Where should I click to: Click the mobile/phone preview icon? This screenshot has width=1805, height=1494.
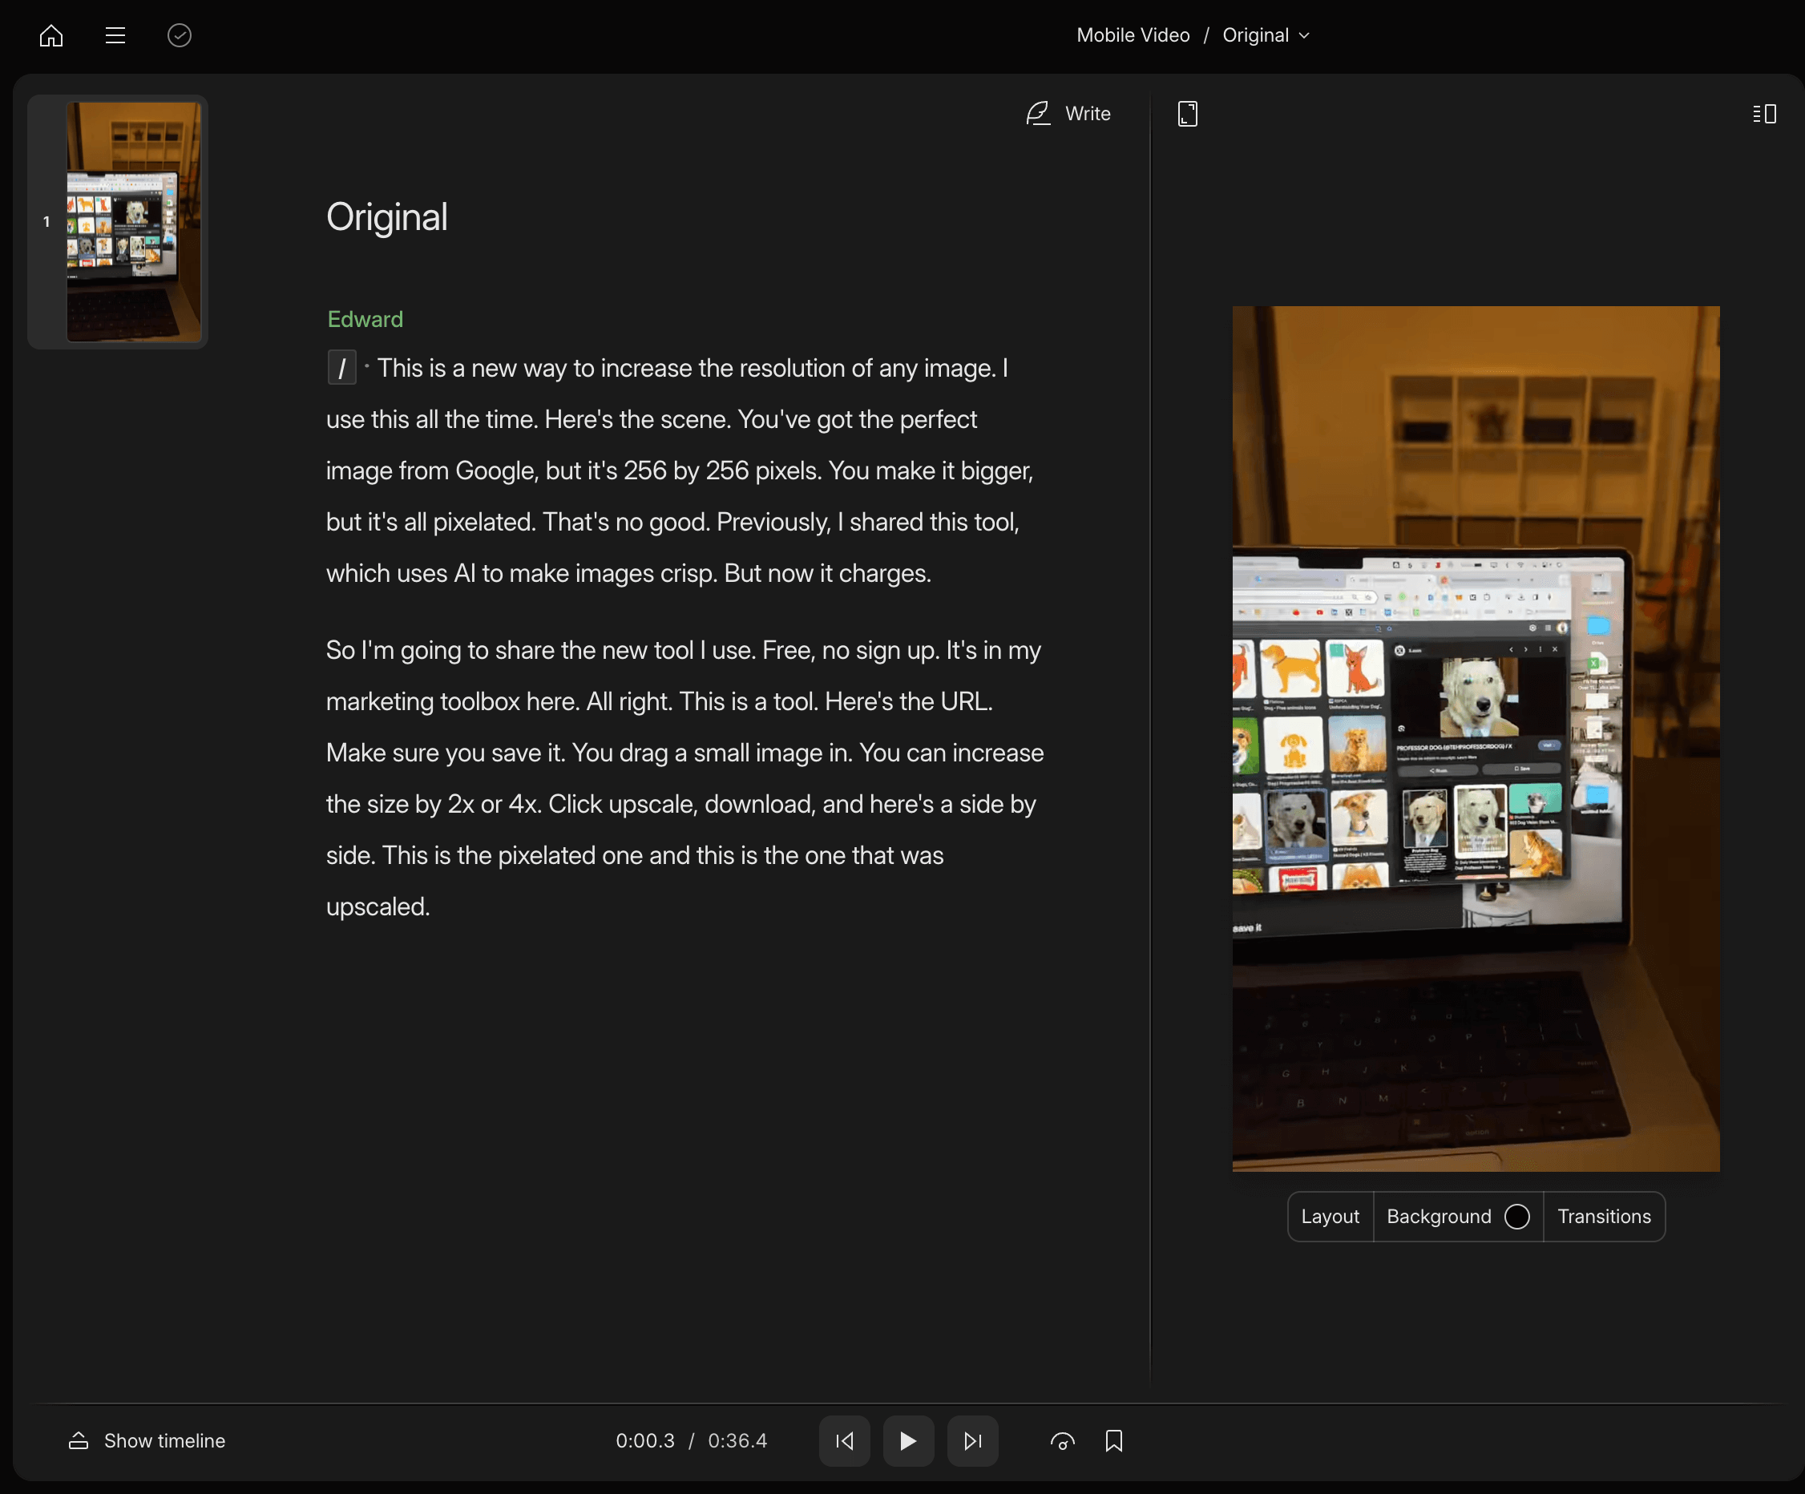(x=1187, y=112)
